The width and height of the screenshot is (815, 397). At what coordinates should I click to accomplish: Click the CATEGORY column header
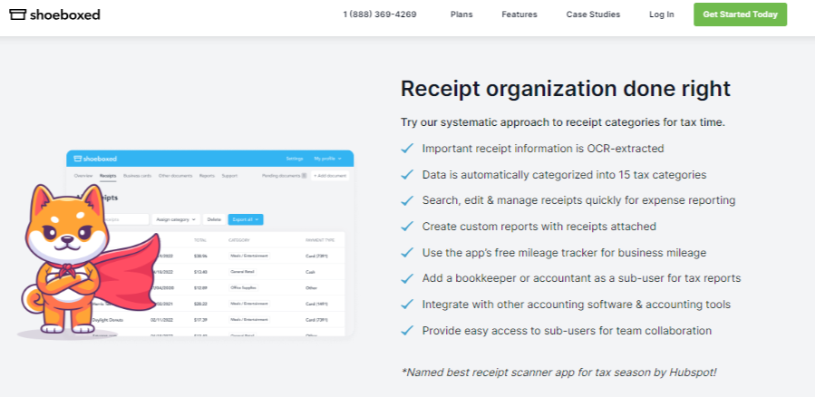click(x=239, y=240)
